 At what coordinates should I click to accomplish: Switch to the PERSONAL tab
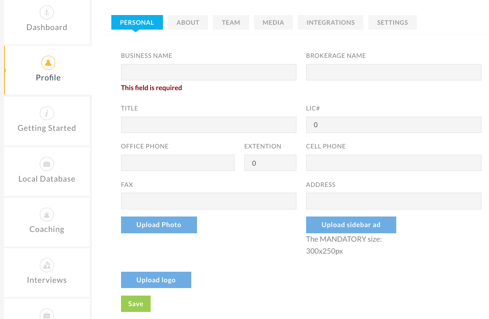pos(137,23)
